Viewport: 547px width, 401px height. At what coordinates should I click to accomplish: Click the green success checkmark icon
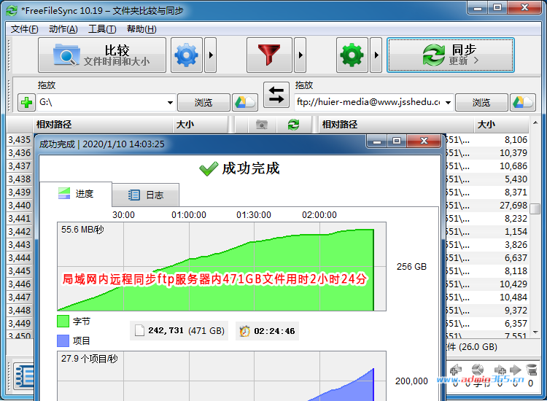pyautogui.click(x=209, y=168)
